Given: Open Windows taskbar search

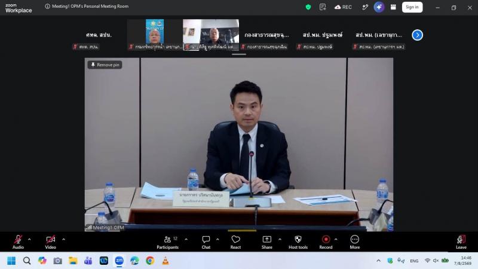Looking at the screenshot, I should pyautogui.click(x=27, y=261).
